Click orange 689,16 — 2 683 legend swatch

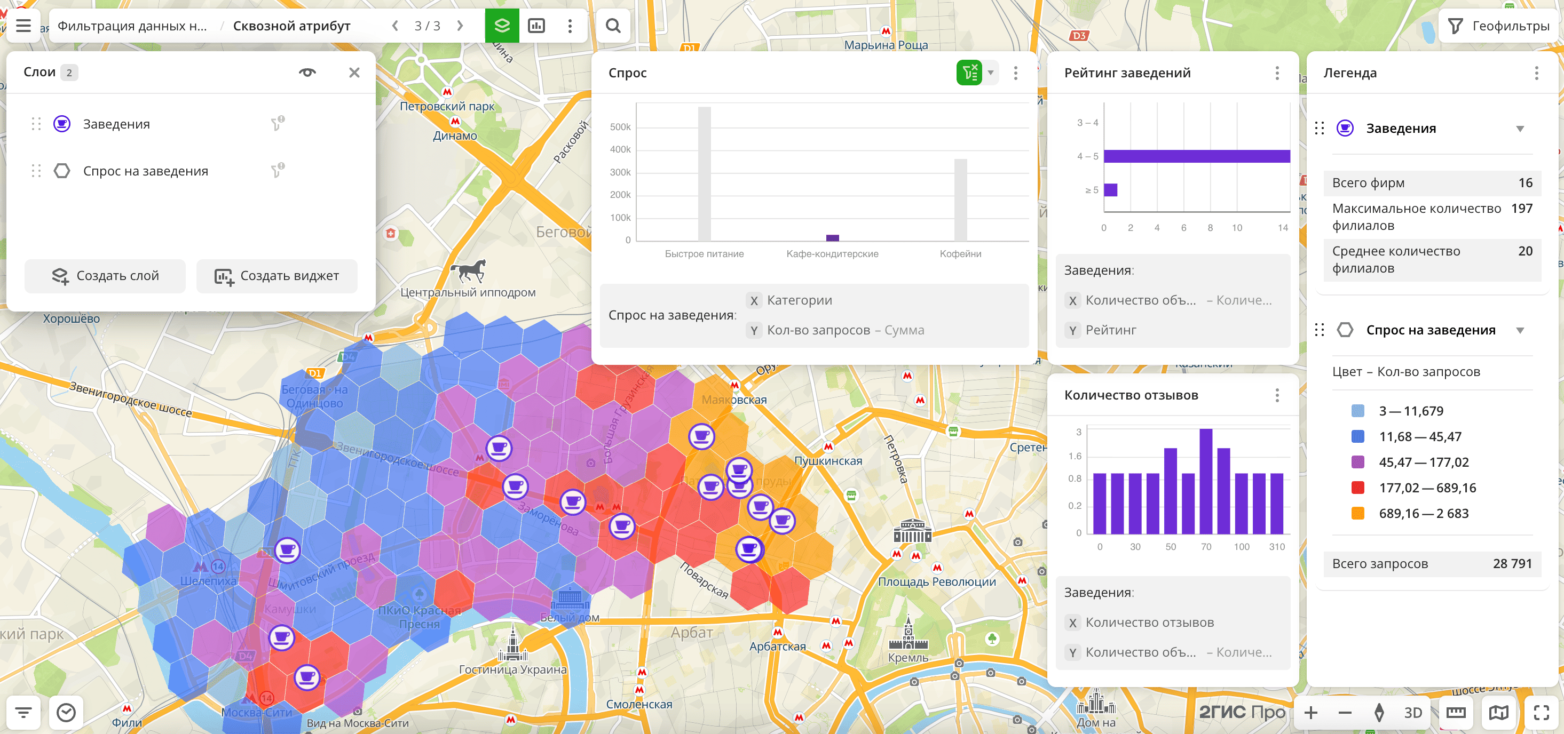coord(1358,513)
